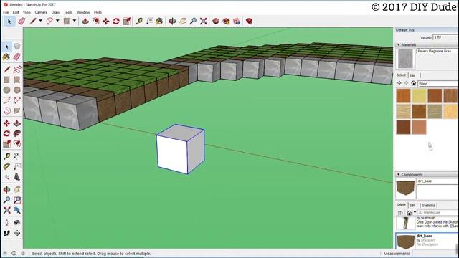Select the Dimensions tool
This screenshot has height=258, width=459.
[17, 156]
